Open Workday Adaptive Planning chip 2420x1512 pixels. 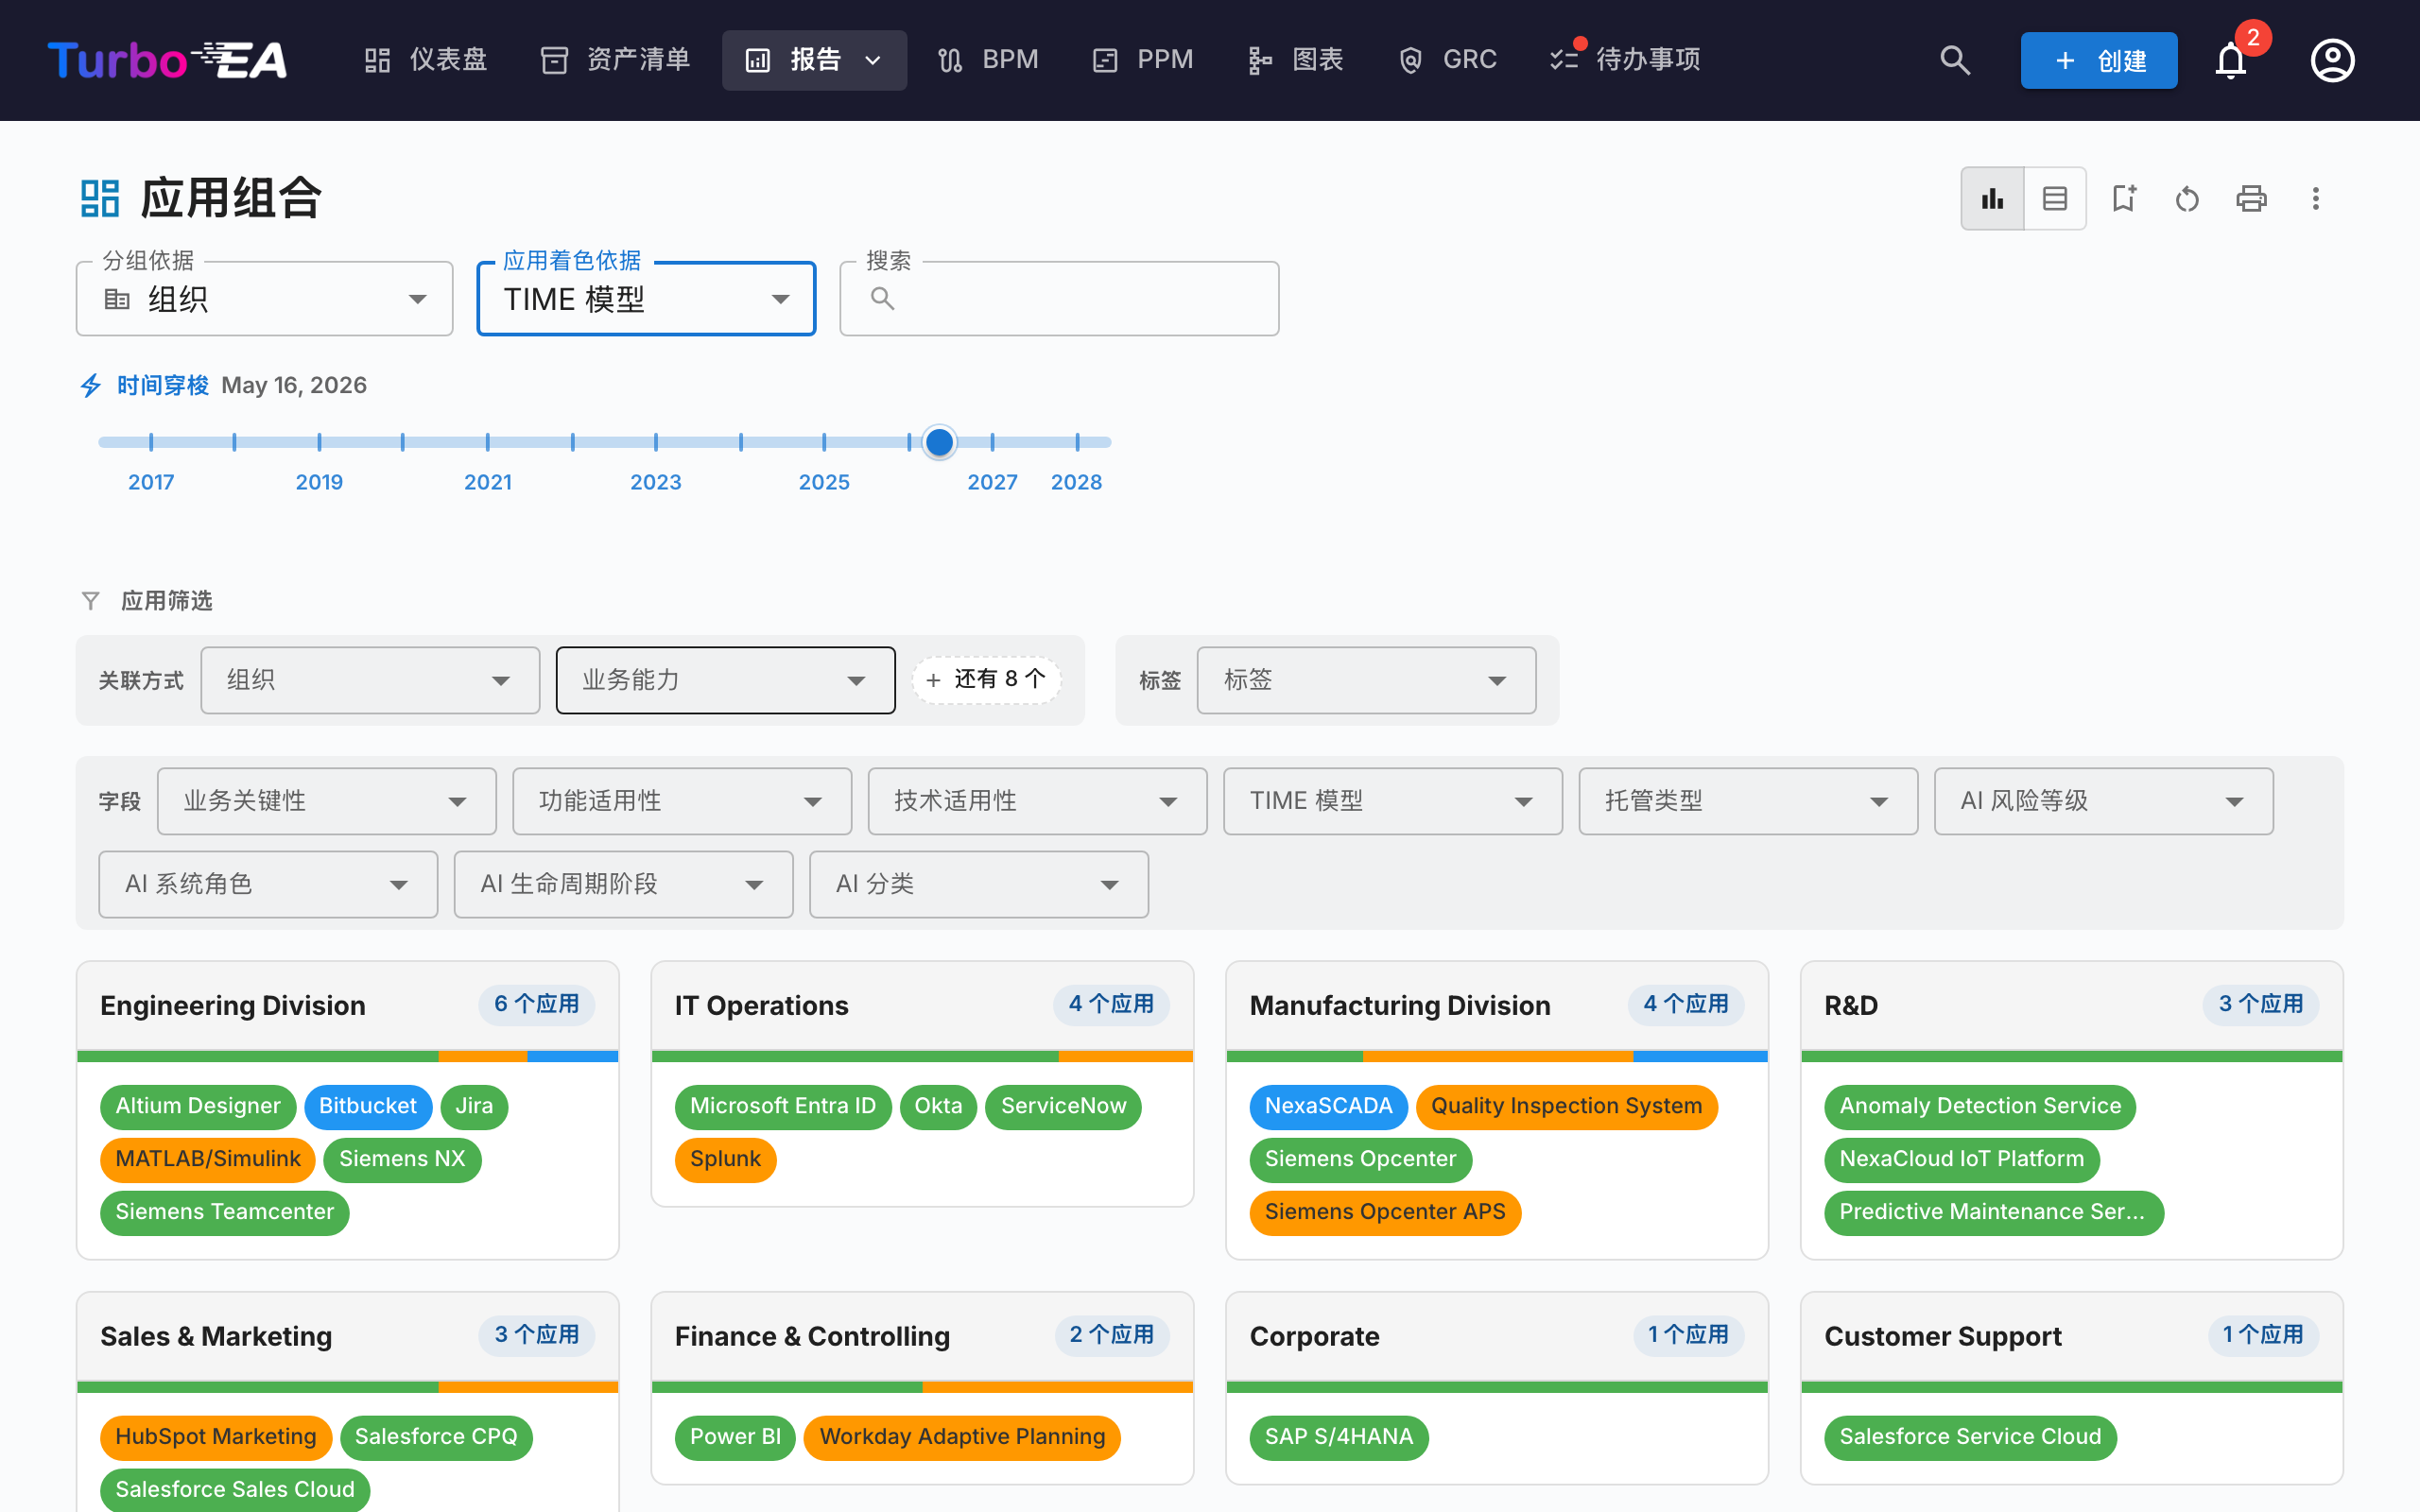[962, 1437]
